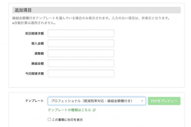Click the 御入金額 label
Screen dimensions: 191x127
pyautogui.click(x=38, y=43)
